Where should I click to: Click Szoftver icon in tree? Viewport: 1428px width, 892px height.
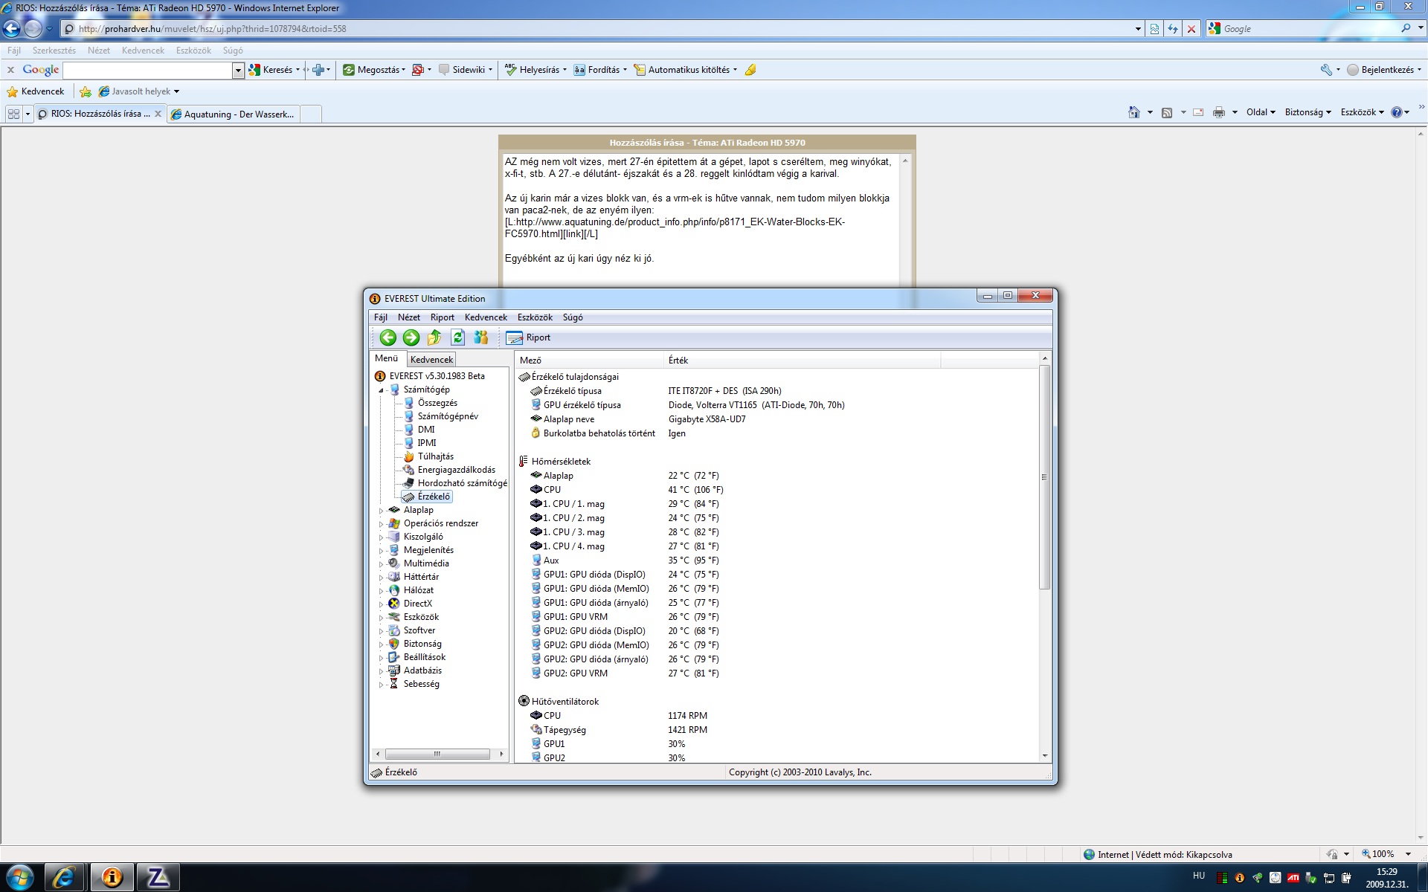click(x=394, y=630)
